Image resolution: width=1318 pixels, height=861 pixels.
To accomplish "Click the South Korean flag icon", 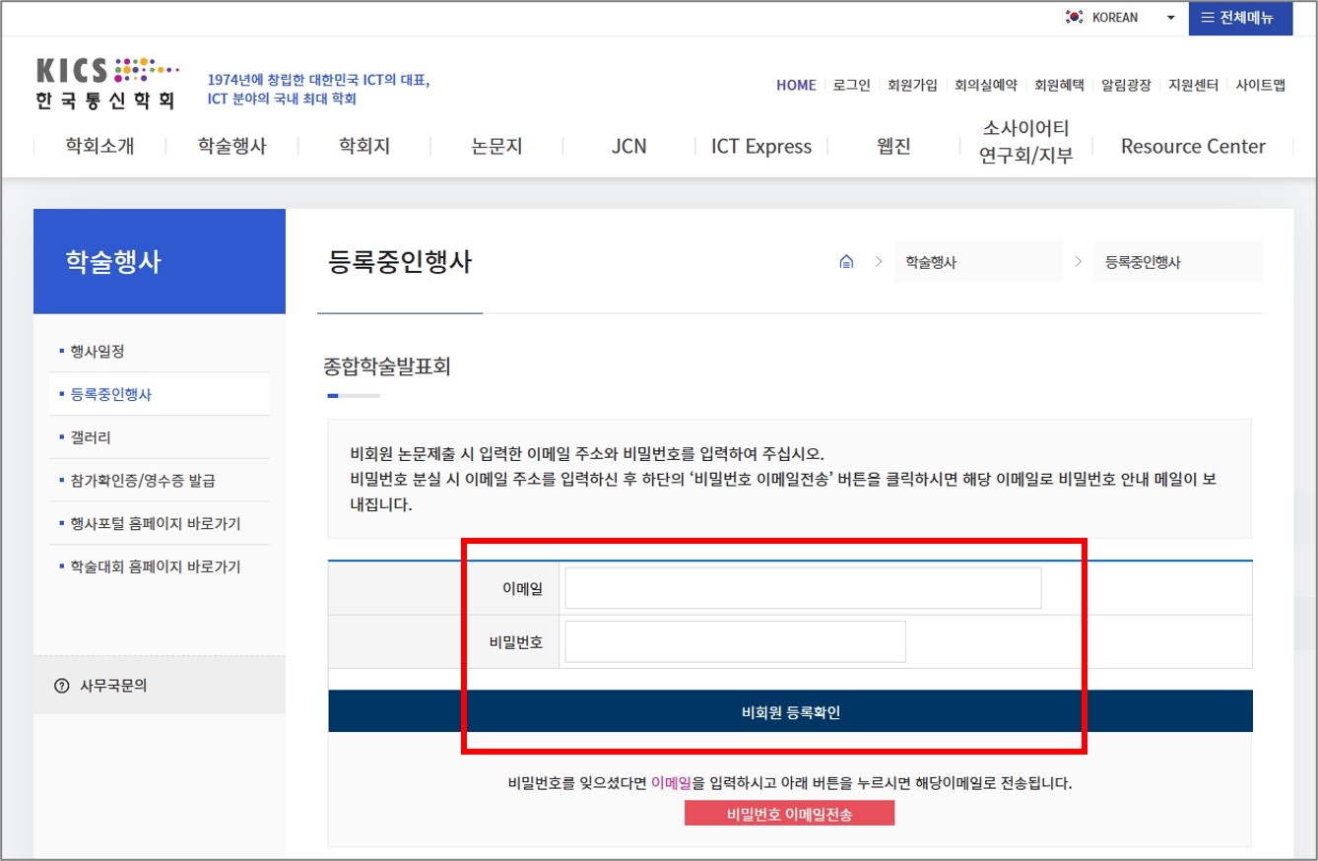I will (1074, 18).
